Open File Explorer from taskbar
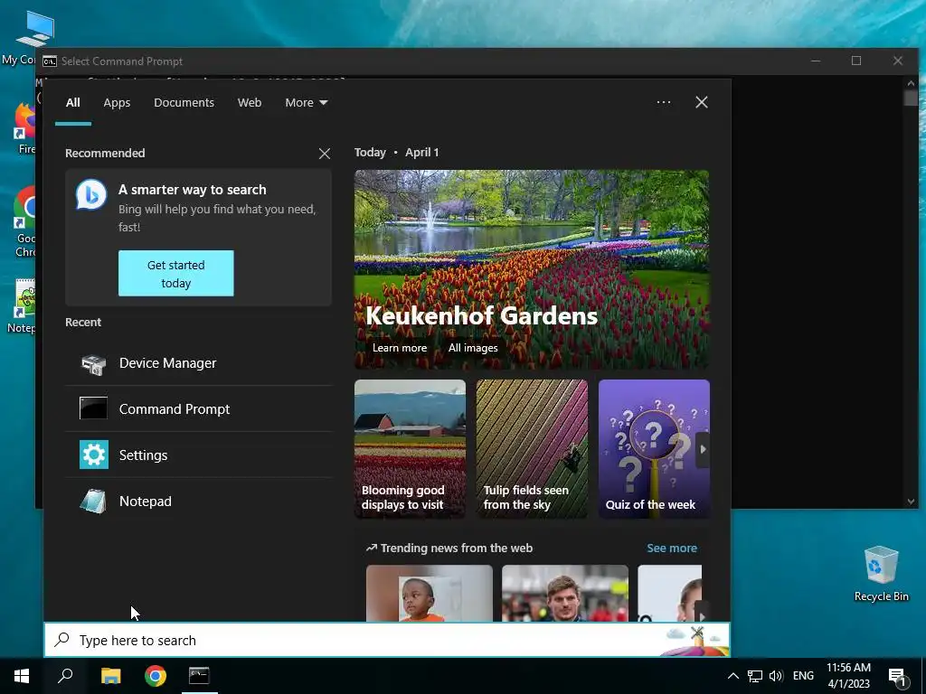926x694 pixels. [x=110, y=676]
